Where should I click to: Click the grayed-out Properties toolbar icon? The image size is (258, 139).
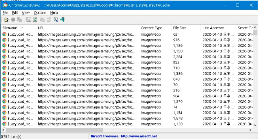tap(49, 20)
